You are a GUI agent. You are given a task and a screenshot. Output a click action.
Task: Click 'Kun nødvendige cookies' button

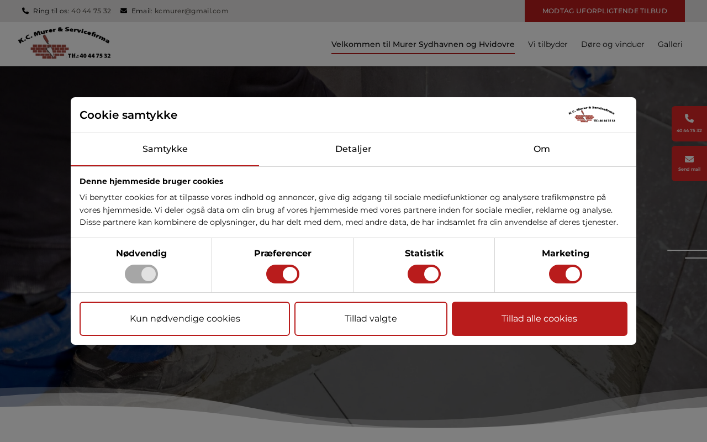(184, 319)
